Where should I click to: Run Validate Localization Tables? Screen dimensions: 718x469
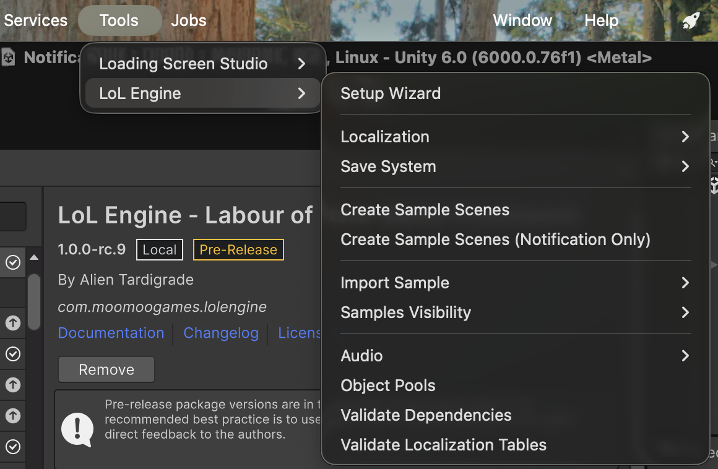tap(515, 445)
